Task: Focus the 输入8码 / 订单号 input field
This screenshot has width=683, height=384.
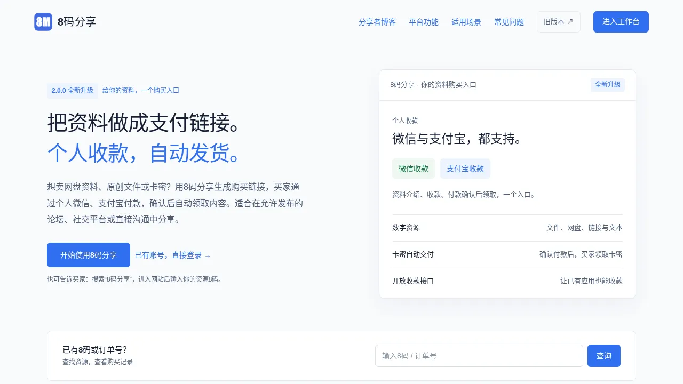Action: (479, 356)
